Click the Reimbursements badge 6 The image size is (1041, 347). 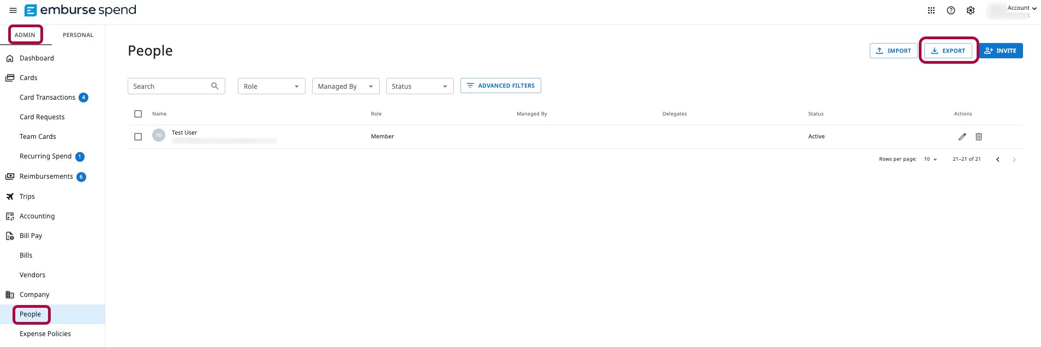81,177
